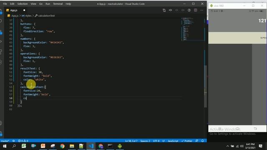Viewport: 267px width, 150px height.
Task: Open Source Control in the activity bar
Action: (1, 32)
